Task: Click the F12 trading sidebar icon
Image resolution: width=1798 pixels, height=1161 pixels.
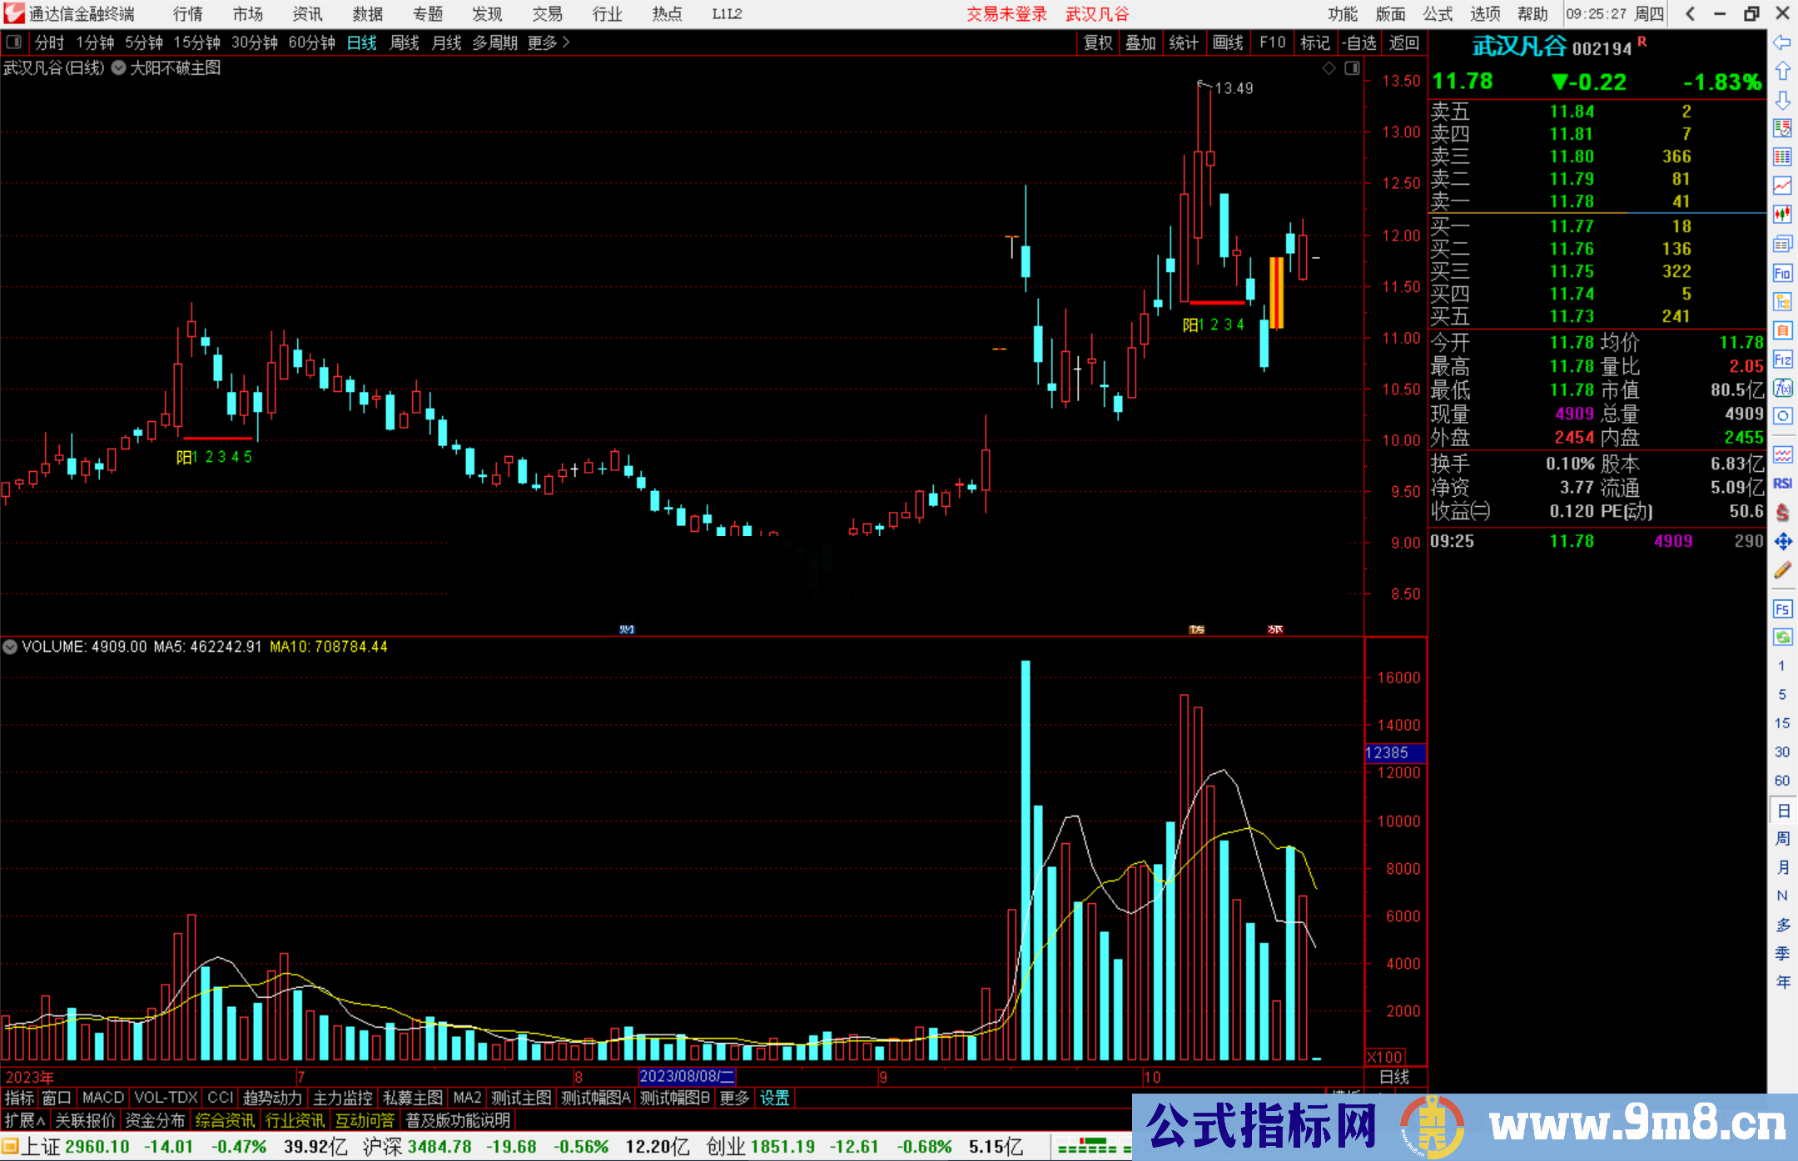Action: tap(1782, 360)
